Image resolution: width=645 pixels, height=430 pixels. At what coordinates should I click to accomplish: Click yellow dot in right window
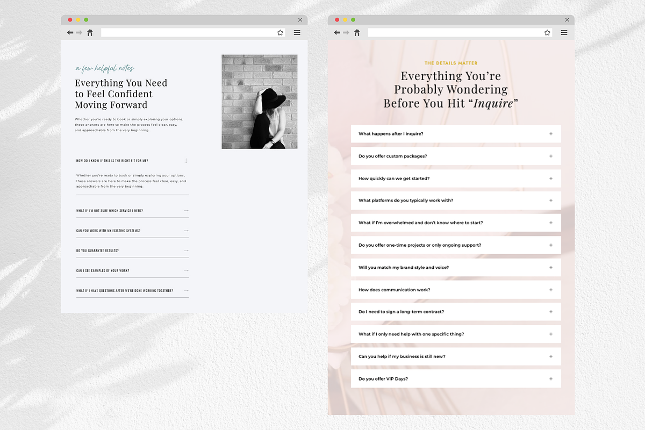coord(345,20)
